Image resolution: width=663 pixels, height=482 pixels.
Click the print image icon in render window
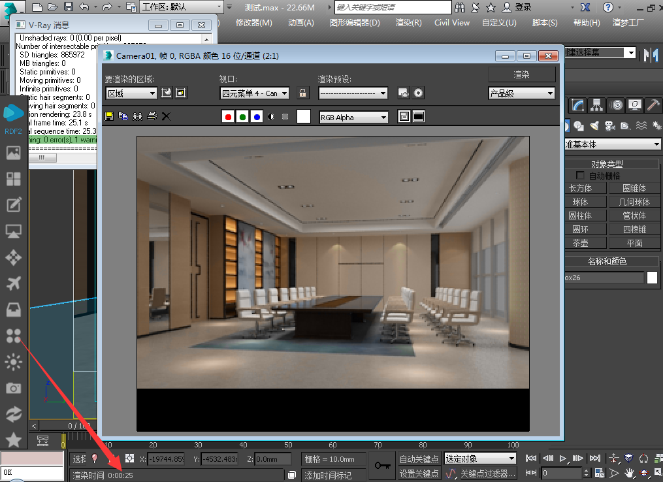pyautogui.click(x=152, y=116)
